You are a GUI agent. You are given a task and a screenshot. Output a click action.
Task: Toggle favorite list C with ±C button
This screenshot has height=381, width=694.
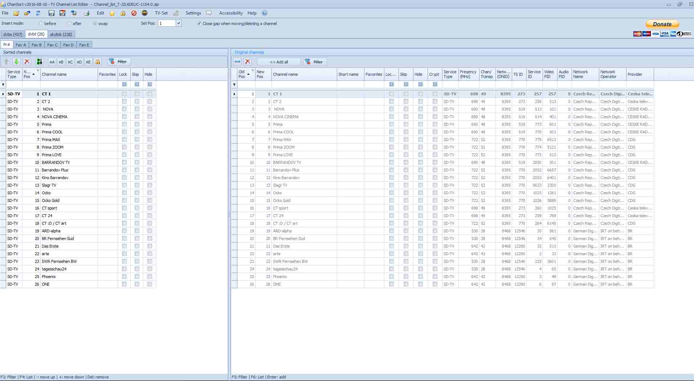tap(70, 62)
